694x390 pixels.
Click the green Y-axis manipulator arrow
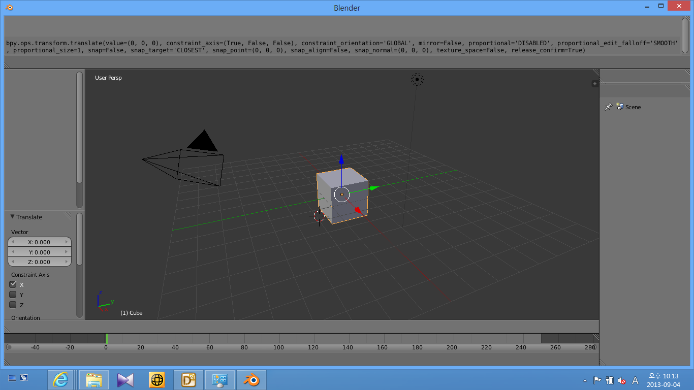point(373,188)
